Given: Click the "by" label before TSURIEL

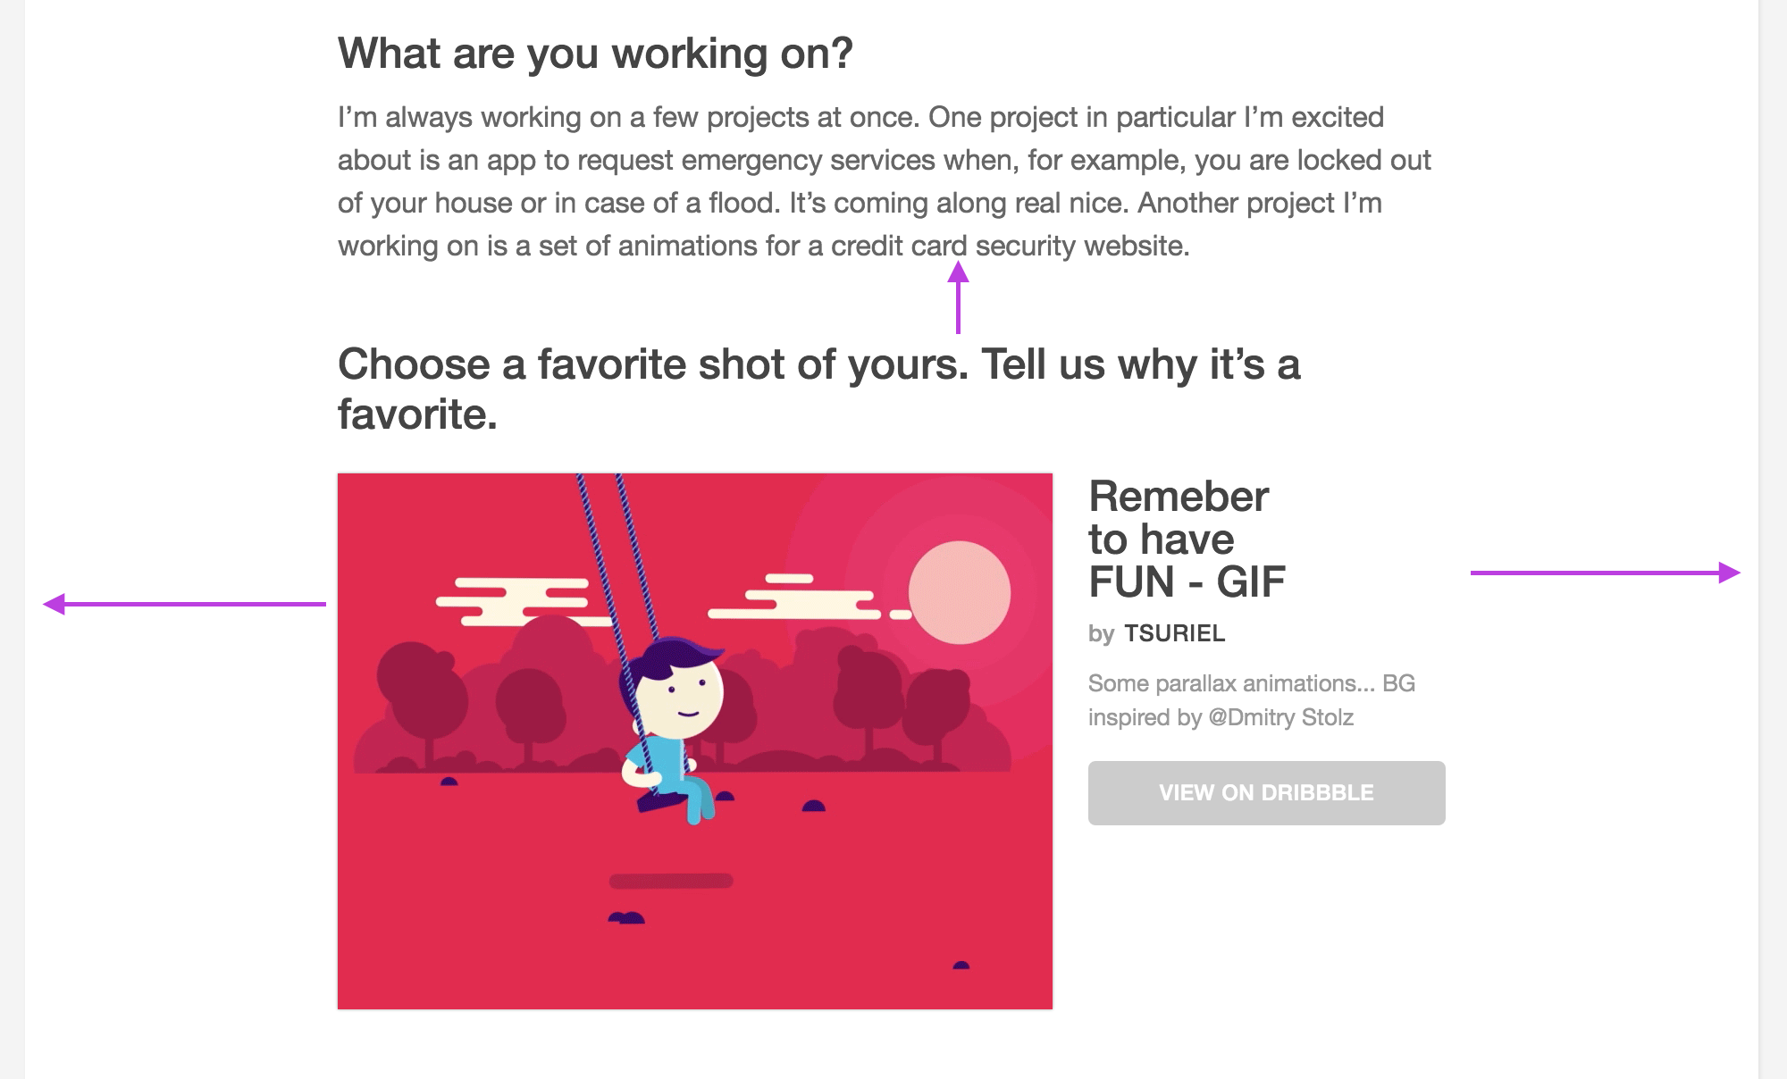Looking at the screenshot, I should [1102, 634].
